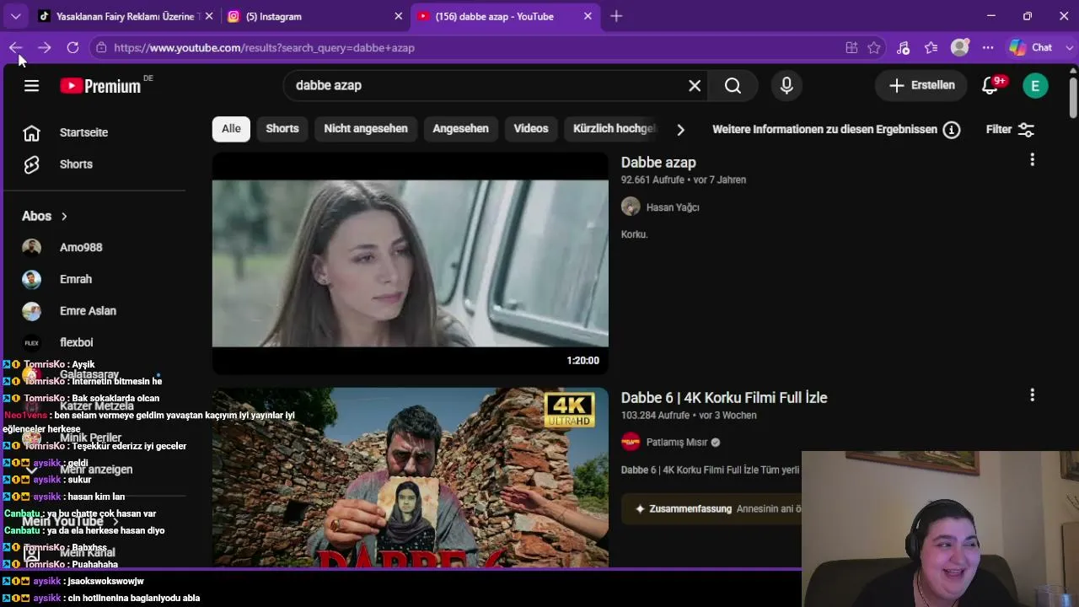Go to the YouTube Premium logo home
This screenshot has width=1079, height=607.
pyautogui.click(x=100, y=85)
